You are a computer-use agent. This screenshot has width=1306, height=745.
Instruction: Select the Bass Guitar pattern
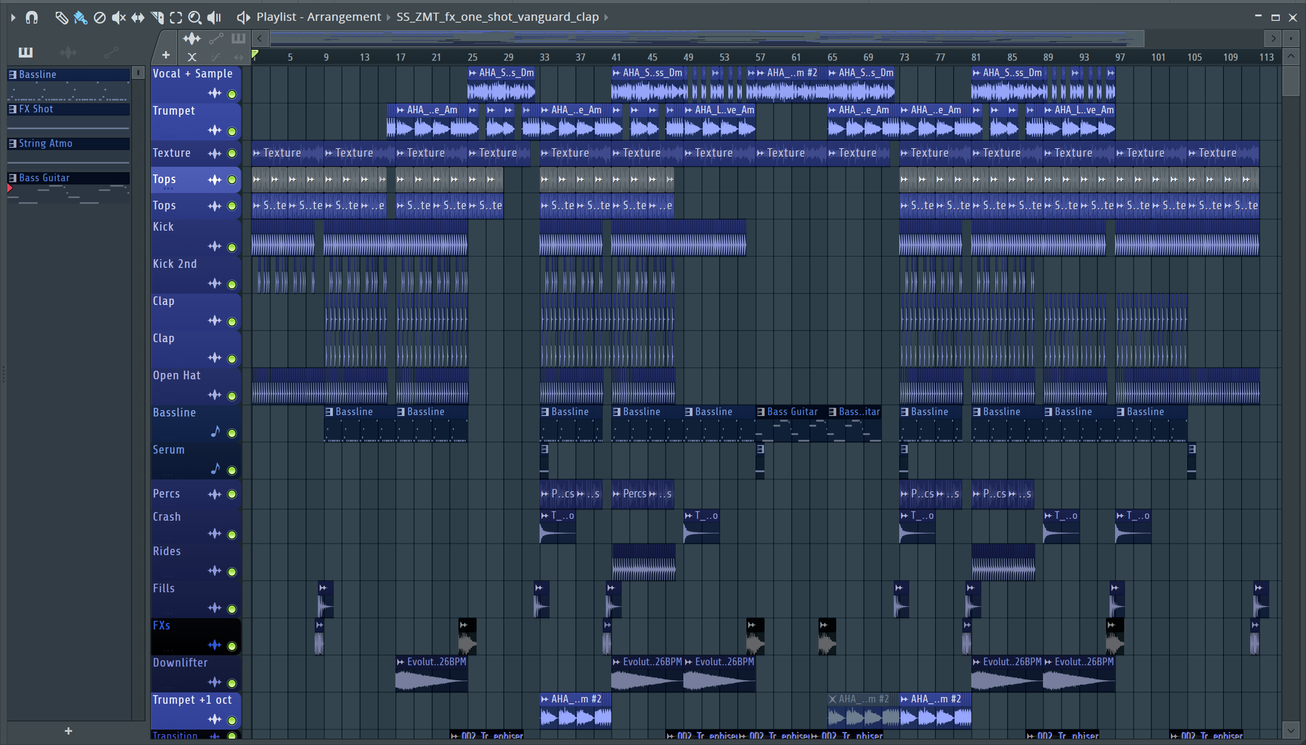44,178
